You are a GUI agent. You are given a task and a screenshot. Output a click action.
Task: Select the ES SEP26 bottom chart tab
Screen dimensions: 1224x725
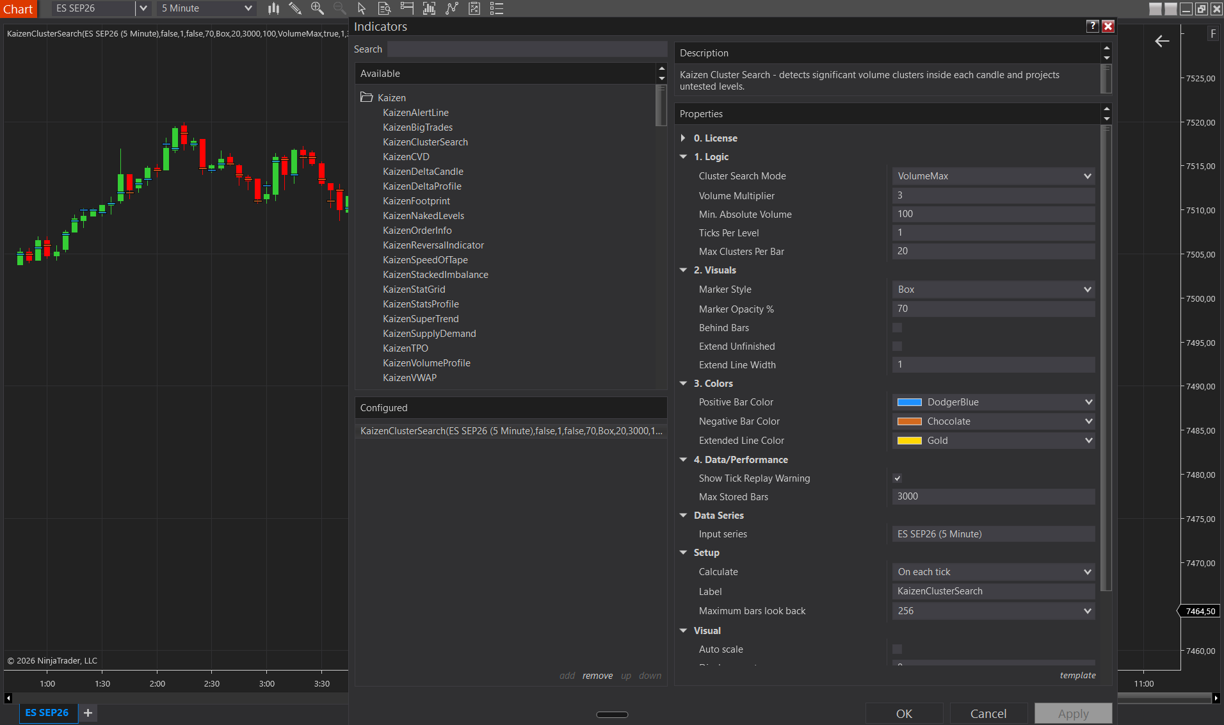tap(47, 713)
